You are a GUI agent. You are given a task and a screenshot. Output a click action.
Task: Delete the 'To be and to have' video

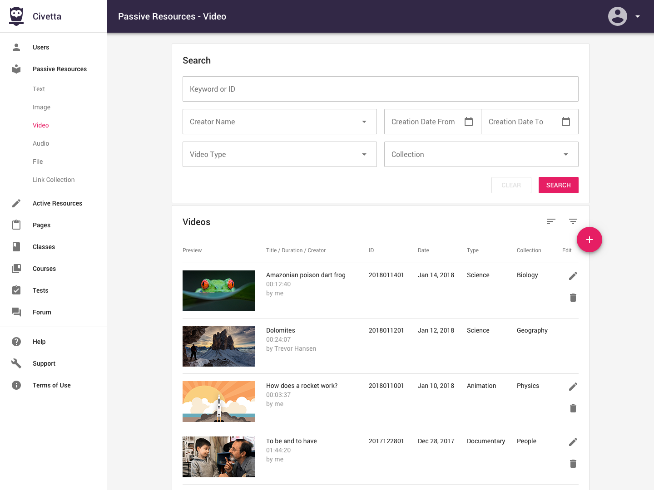[x=573, y=464]
